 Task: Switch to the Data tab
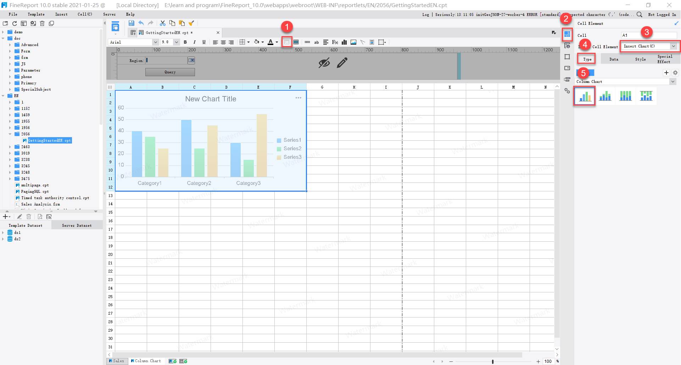coord(614,59)
